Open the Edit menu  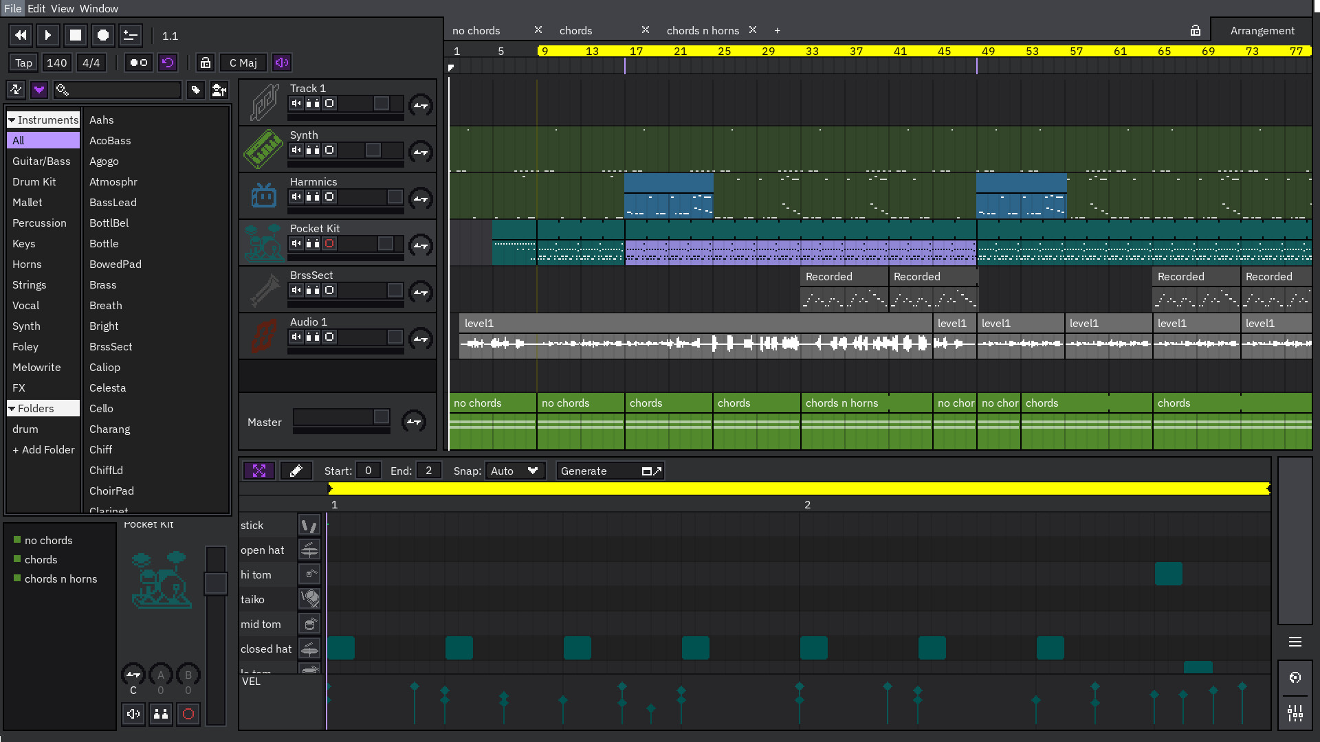pyautogui.click(x=36, y=8)
